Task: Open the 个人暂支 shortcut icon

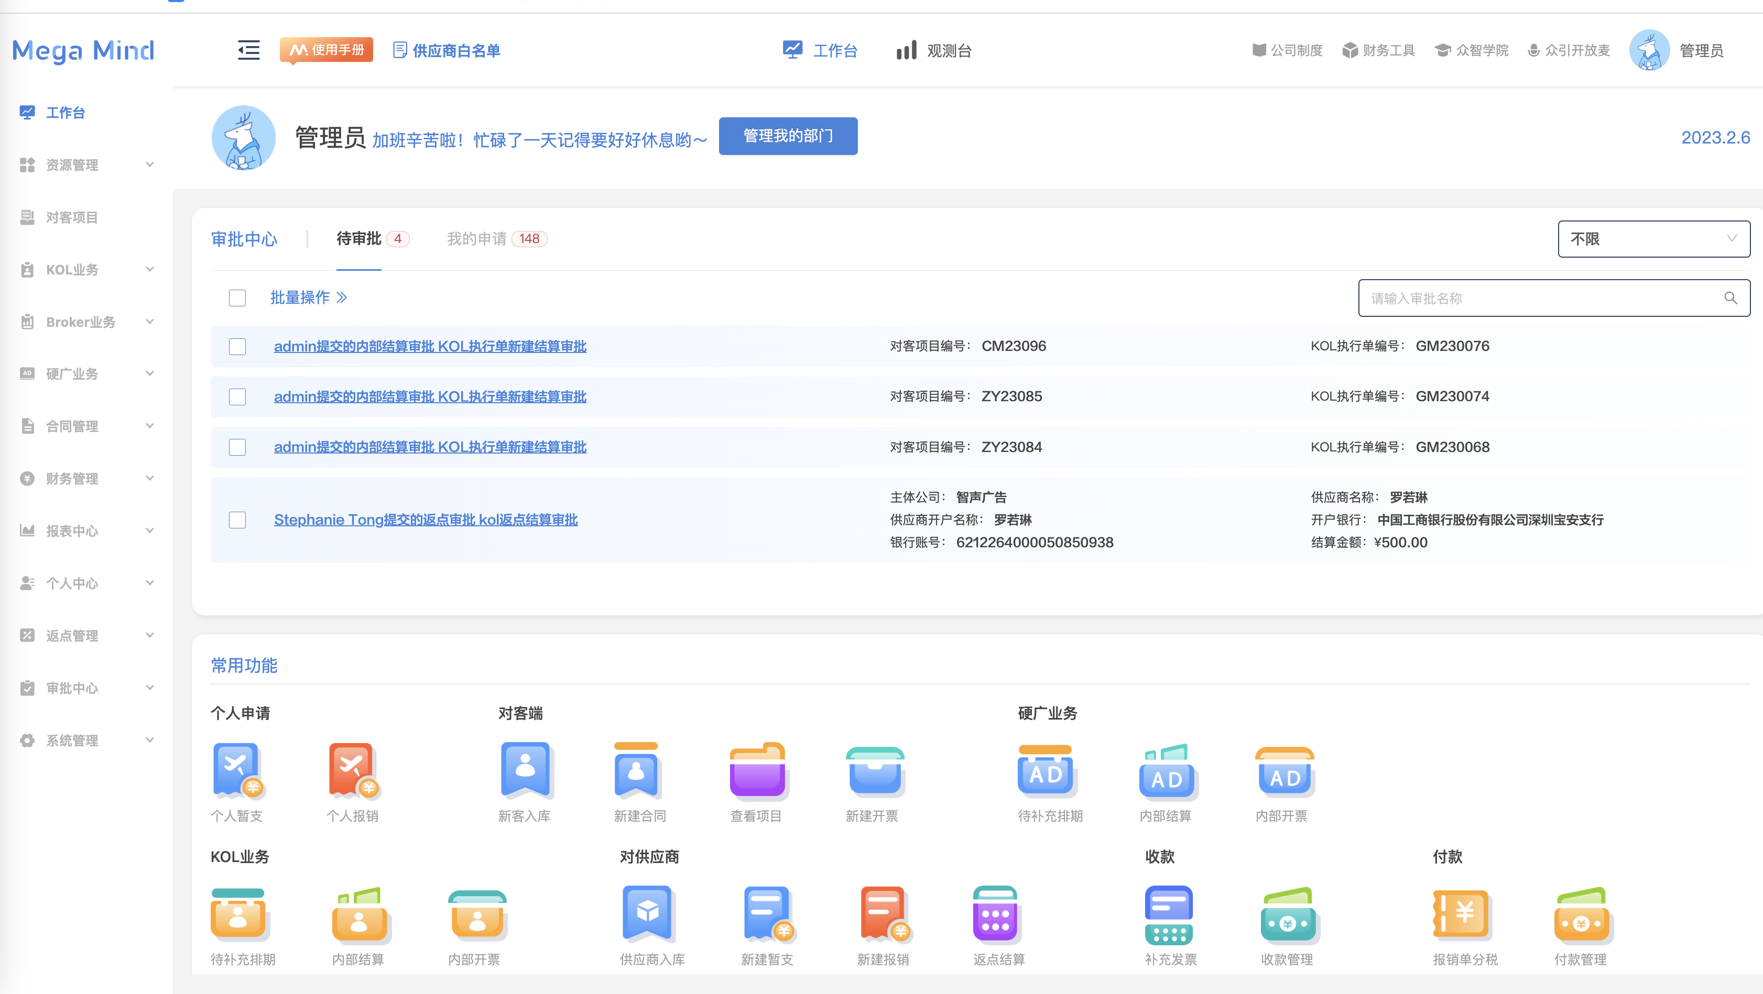Action: 238,770
